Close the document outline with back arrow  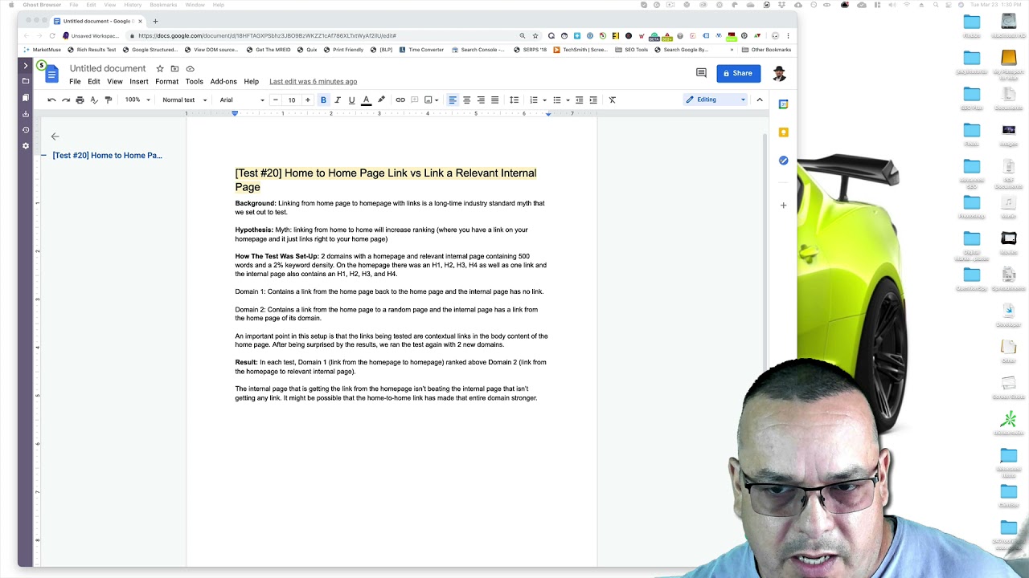[55, 136]
